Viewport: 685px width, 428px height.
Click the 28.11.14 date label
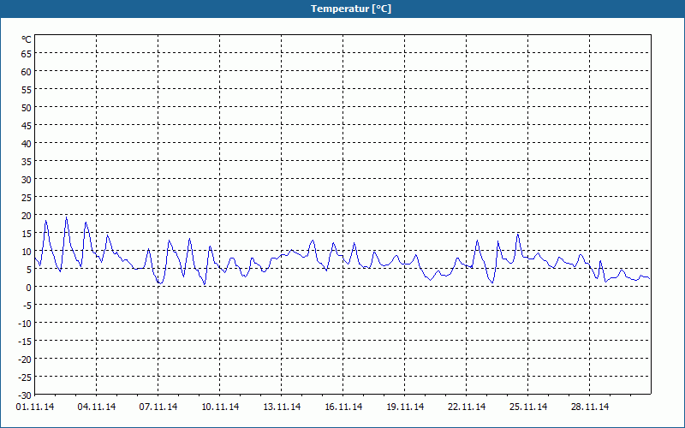tap(589, 407)
